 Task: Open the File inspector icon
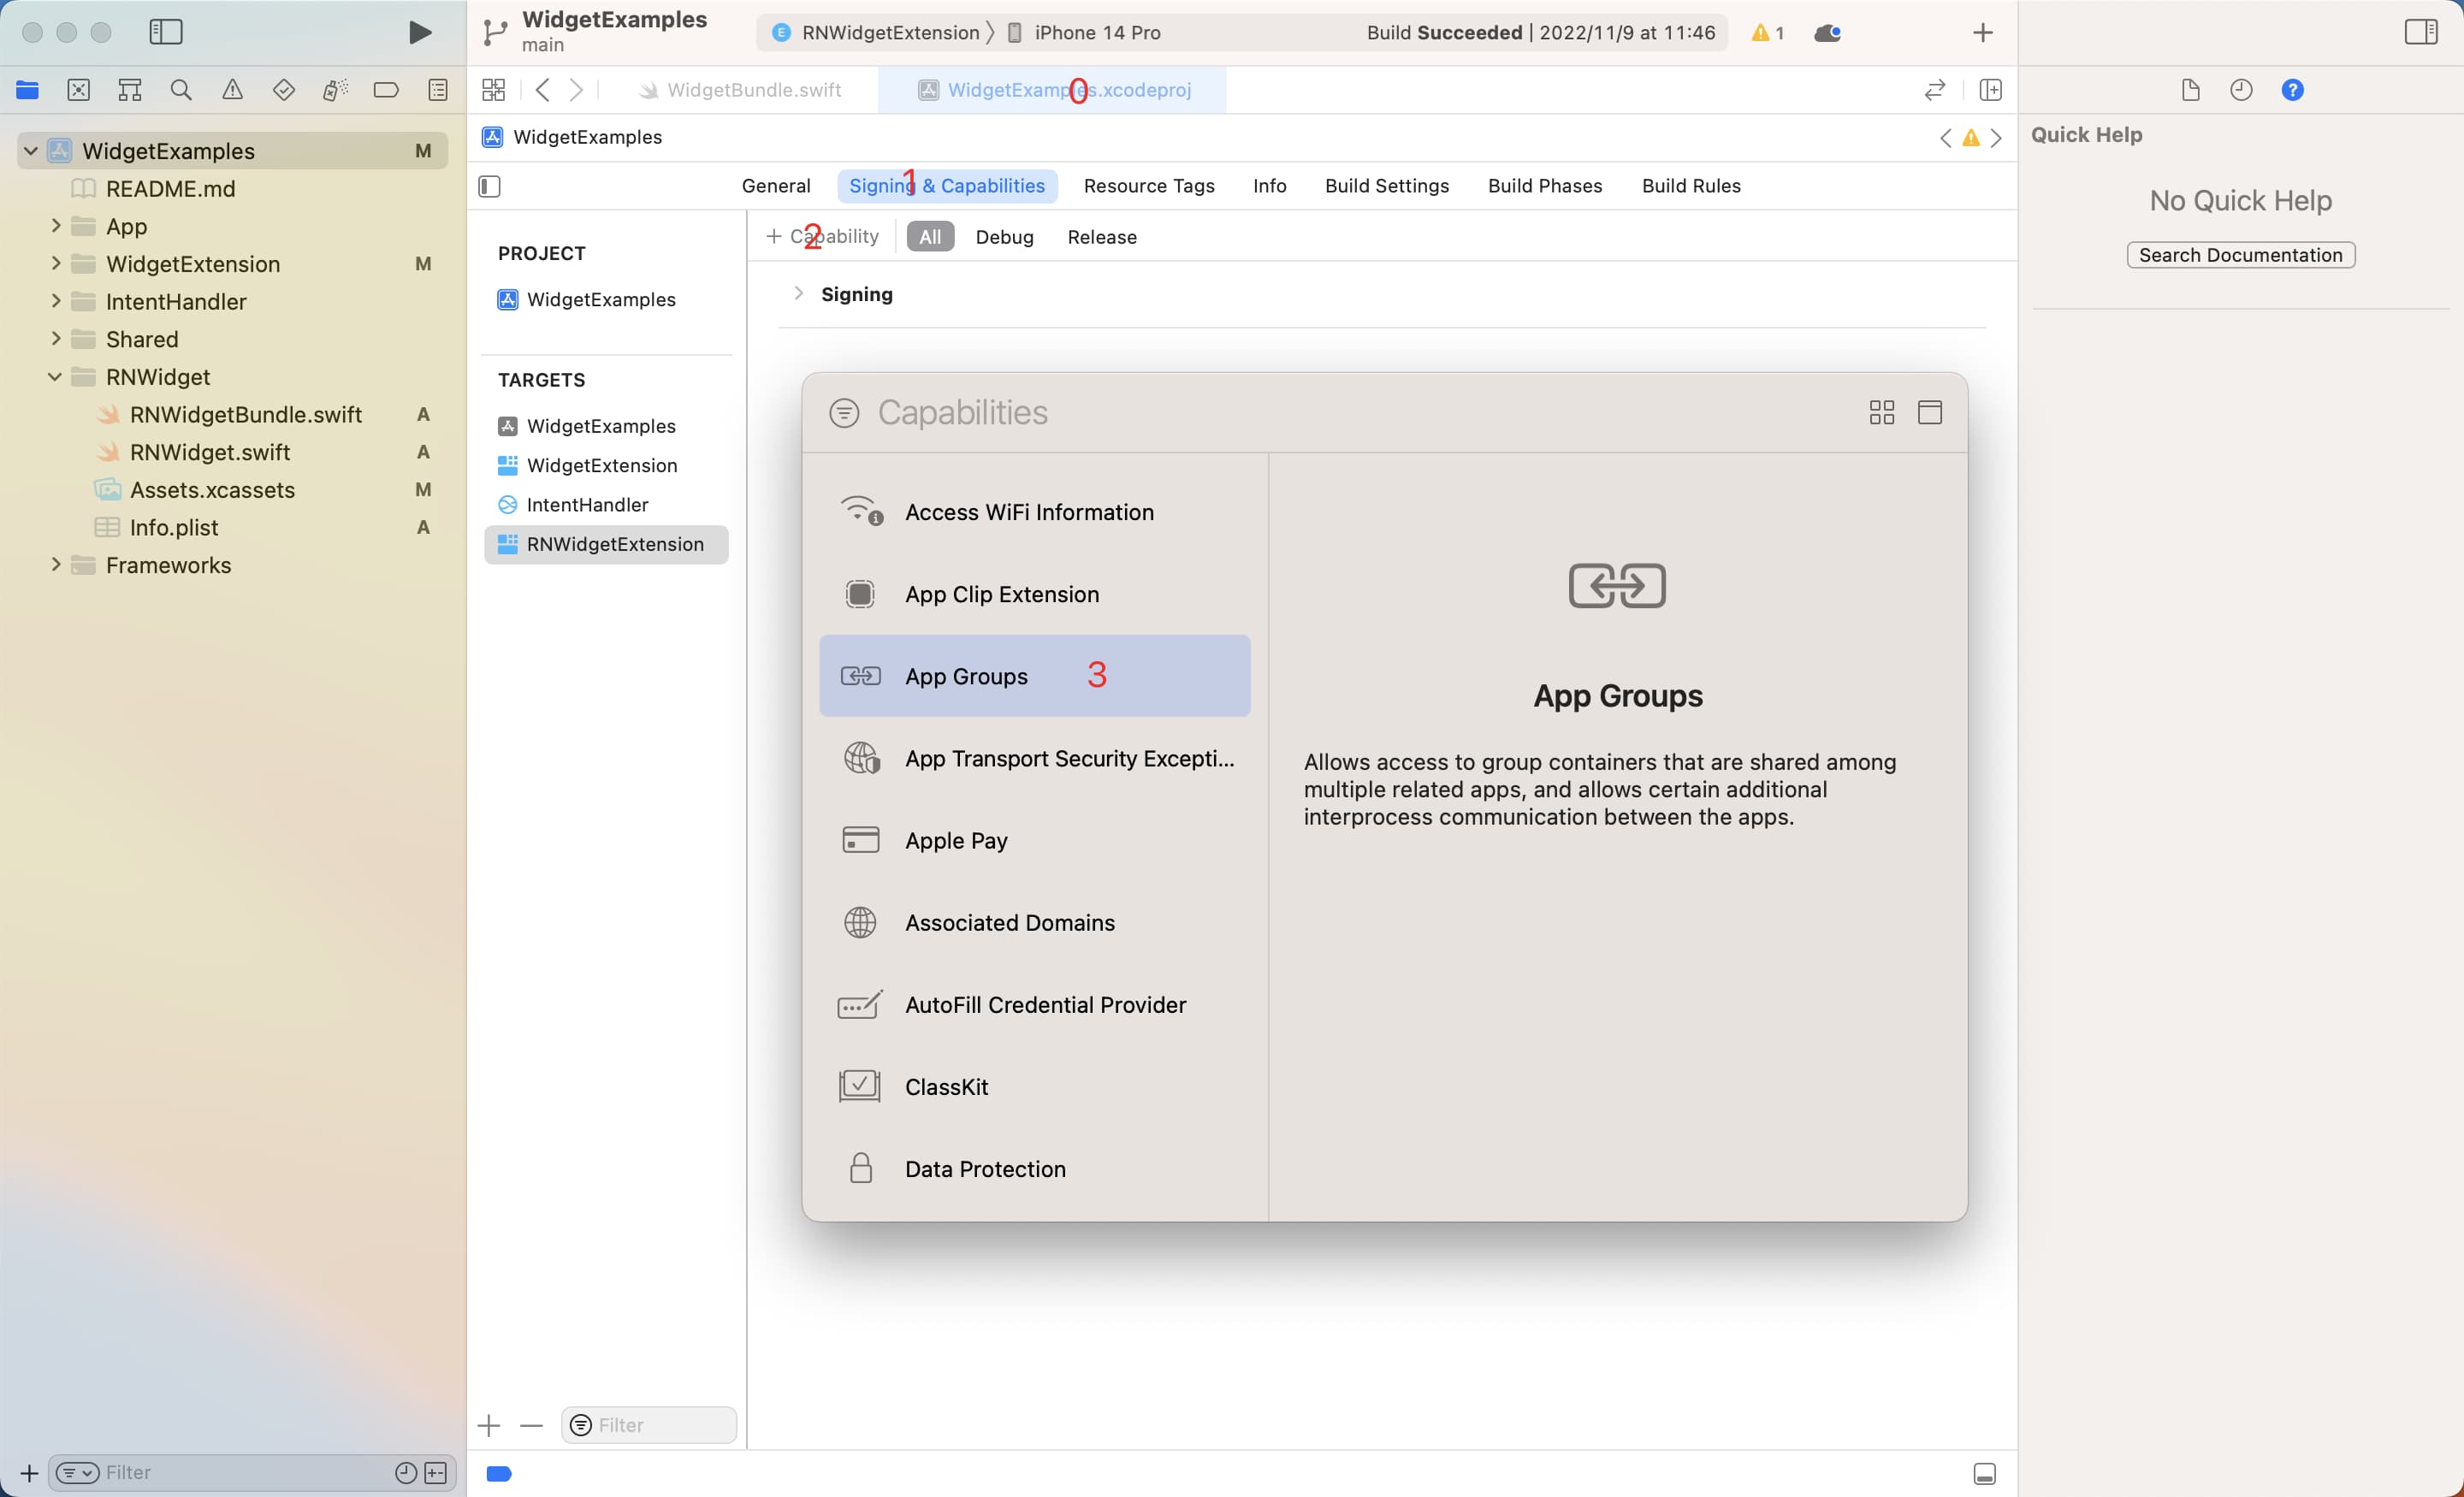2190,90
